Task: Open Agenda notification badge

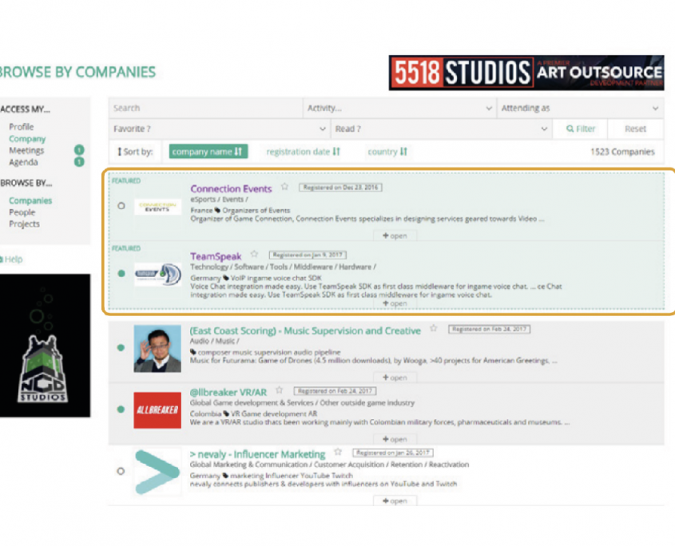Action: [x=79, y=162]
